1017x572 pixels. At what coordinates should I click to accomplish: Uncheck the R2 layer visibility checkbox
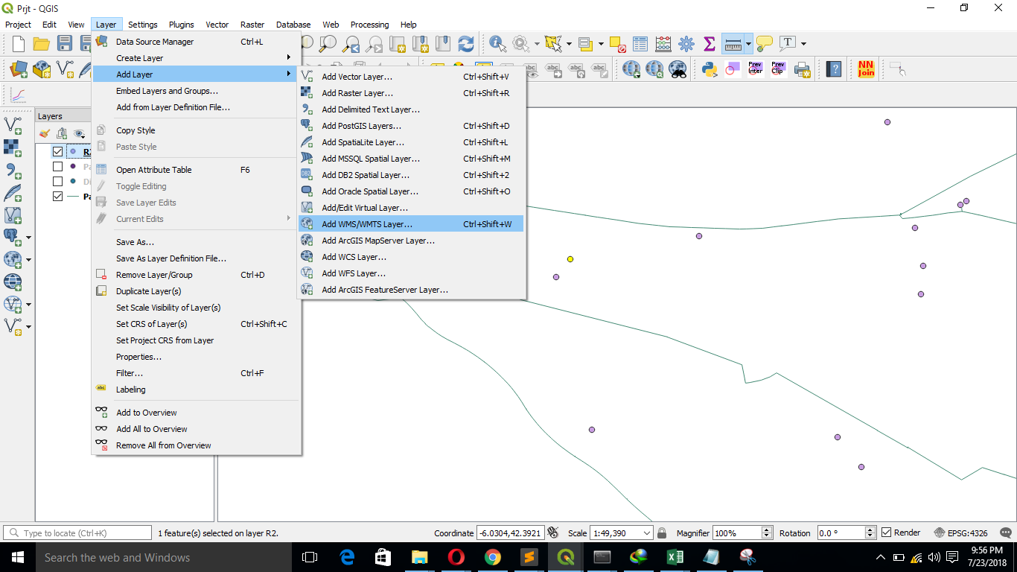pos(57,150)
